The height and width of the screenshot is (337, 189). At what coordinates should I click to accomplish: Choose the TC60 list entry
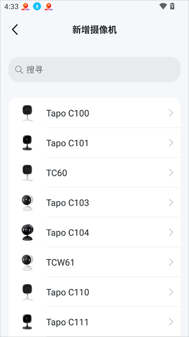[94, 173]
